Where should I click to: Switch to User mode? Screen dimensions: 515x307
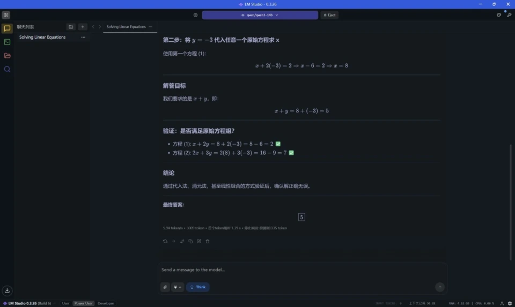coord(65,303)
